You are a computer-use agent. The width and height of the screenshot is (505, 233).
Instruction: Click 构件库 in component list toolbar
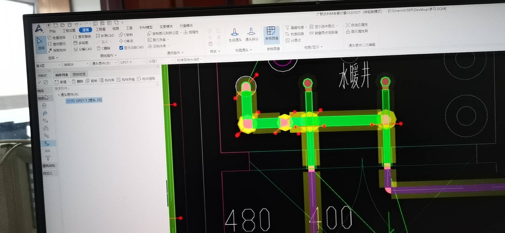pos(107,80)
